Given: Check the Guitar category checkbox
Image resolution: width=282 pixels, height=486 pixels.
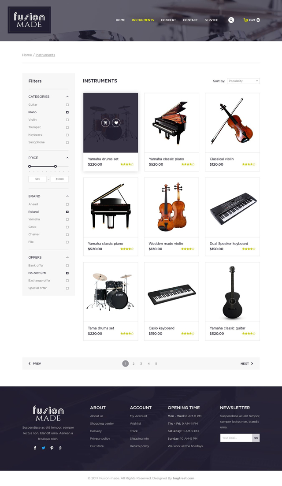Looking at the screenshot, I should click(x=67, y=105).
